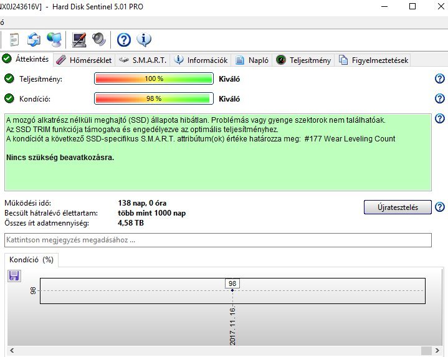Click Kiváló label next to Kondíció bar
The width and height of the screenshot is (448, 357).
click(229, 99)
